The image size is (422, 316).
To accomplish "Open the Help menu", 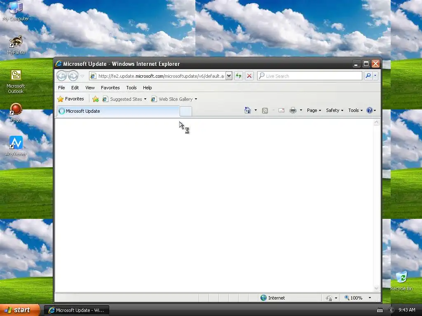I will point(147,88).
